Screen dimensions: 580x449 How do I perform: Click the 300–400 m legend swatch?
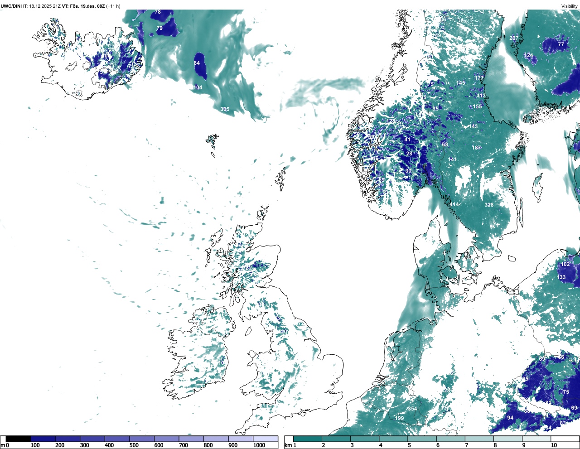(92, 439)
